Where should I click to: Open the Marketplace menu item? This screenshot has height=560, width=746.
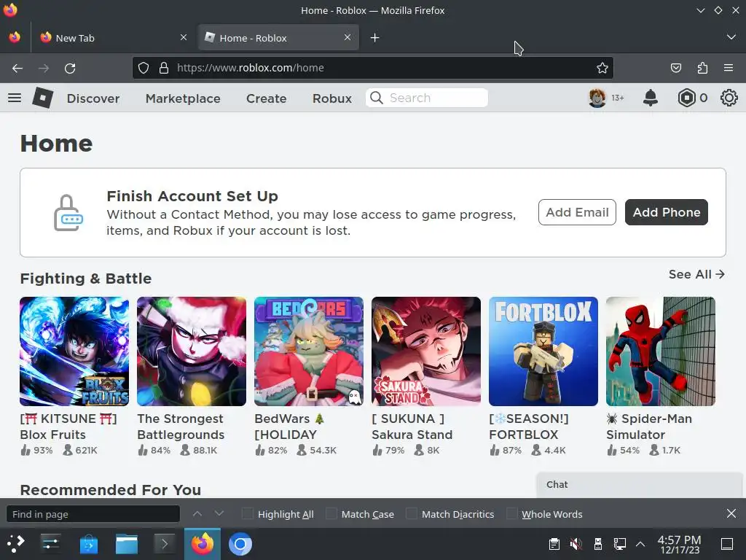[x=183, y=98]
